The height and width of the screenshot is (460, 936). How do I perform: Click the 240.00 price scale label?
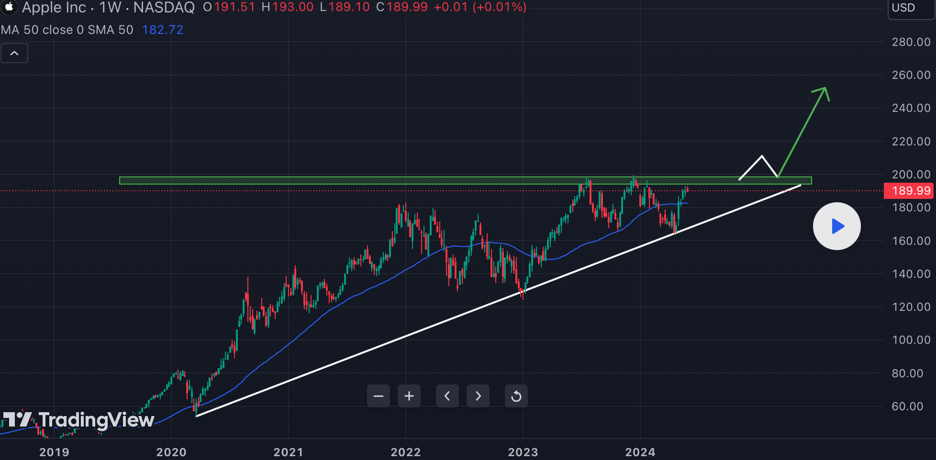[911, 108]
